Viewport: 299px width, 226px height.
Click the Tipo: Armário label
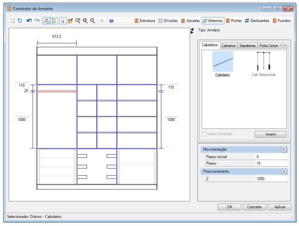click(209, 30)
